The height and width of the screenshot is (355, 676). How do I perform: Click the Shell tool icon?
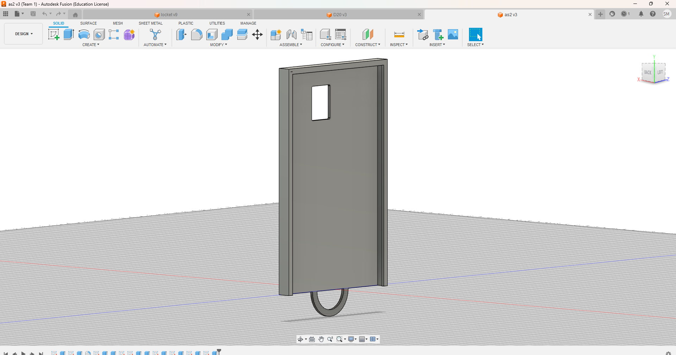pos(212,34)
